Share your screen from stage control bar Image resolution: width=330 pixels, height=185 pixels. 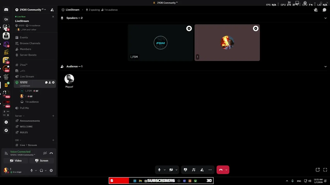click(185, 170)
